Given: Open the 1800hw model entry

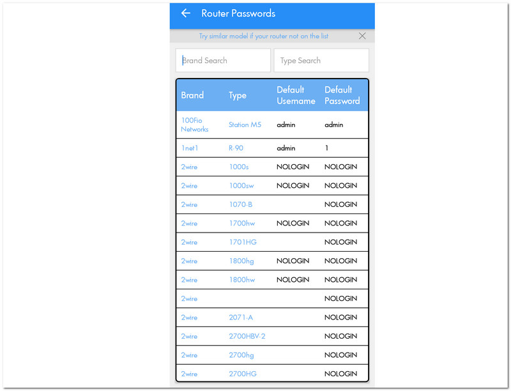Looking at the screenshot, I should pos(242,280).
